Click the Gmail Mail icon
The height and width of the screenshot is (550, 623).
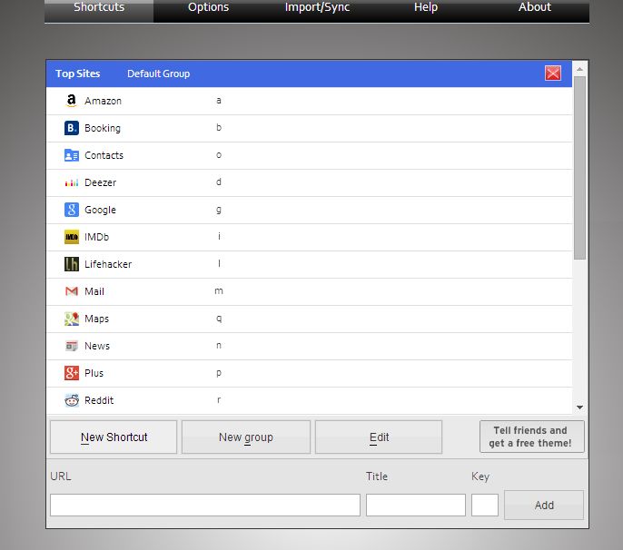(72, 291)
